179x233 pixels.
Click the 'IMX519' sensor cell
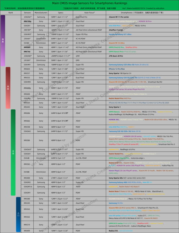[27, 225]
